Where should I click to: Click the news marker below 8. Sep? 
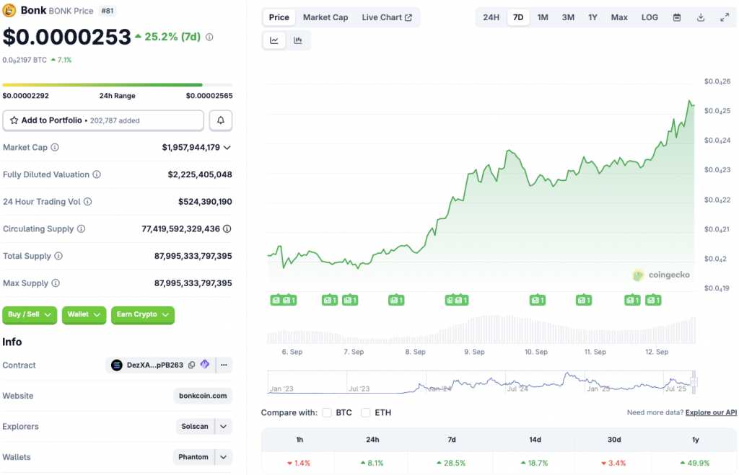396,300
